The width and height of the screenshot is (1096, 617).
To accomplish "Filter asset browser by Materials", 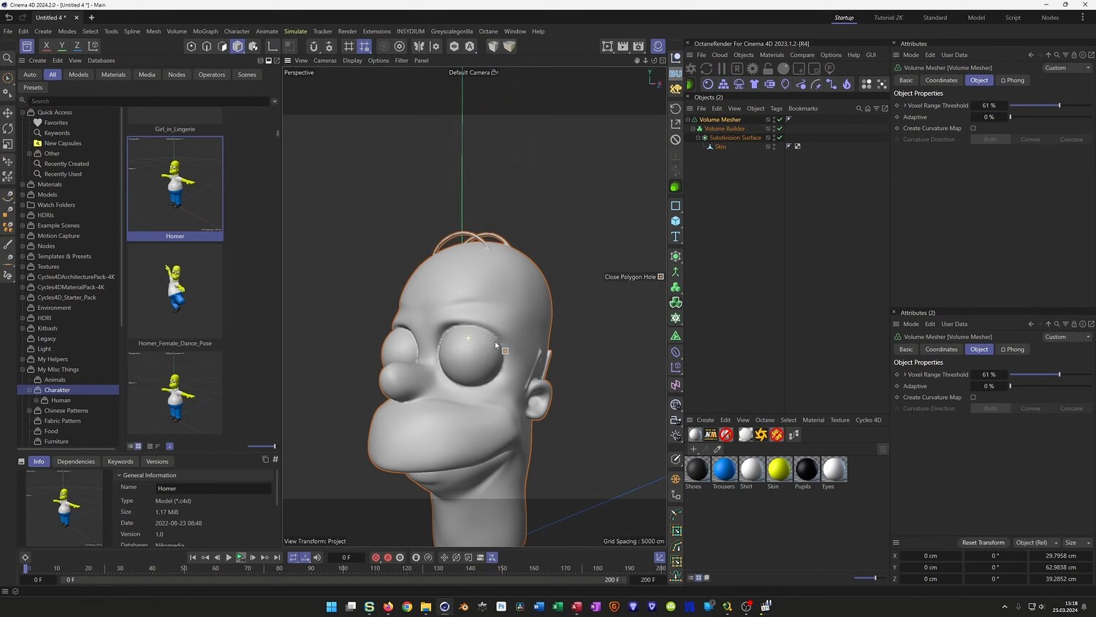I will 113,75.
